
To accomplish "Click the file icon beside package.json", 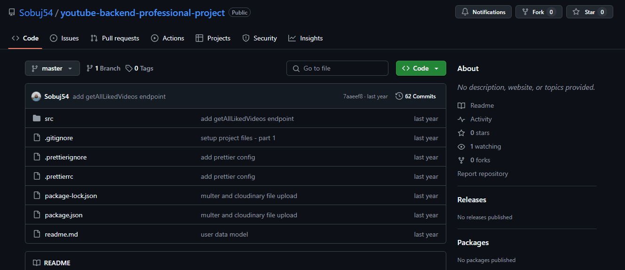I will coord(37,215).
